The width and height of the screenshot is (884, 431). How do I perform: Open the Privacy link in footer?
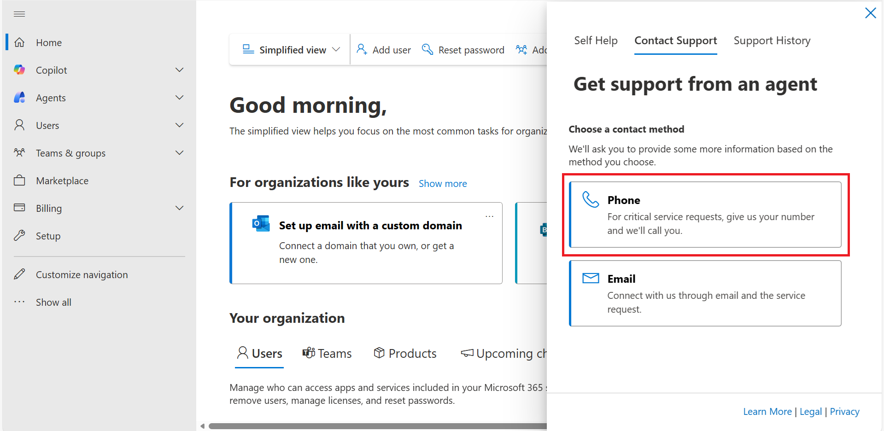[x=844, y=412]
